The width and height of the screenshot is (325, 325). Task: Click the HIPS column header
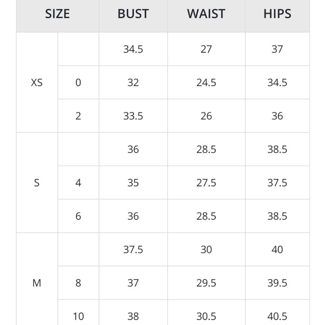click(x=277, y=14)
